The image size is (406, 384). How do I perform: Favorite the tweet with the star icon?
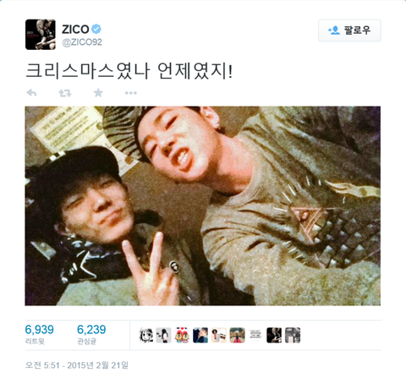click(x=98, y=92)
